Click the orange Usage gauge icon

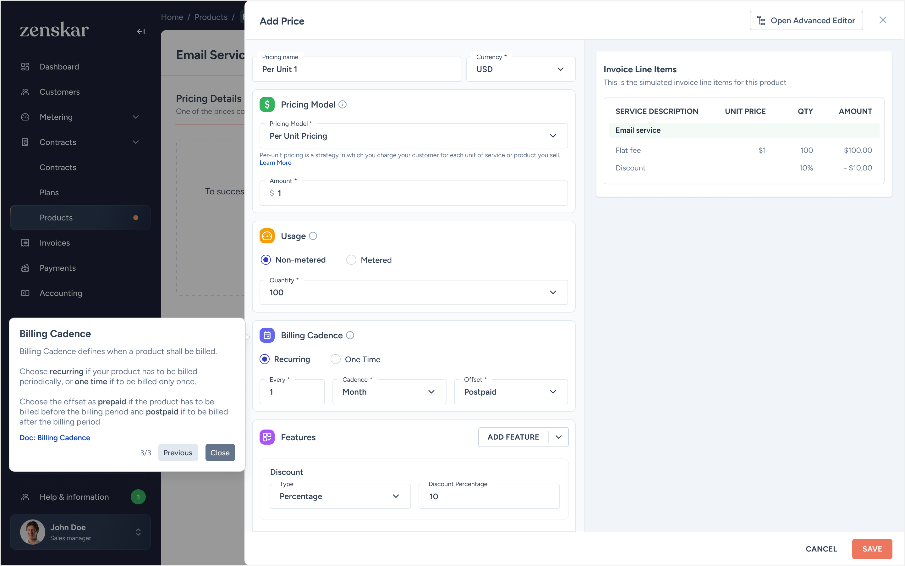click(x=267, y=236)
